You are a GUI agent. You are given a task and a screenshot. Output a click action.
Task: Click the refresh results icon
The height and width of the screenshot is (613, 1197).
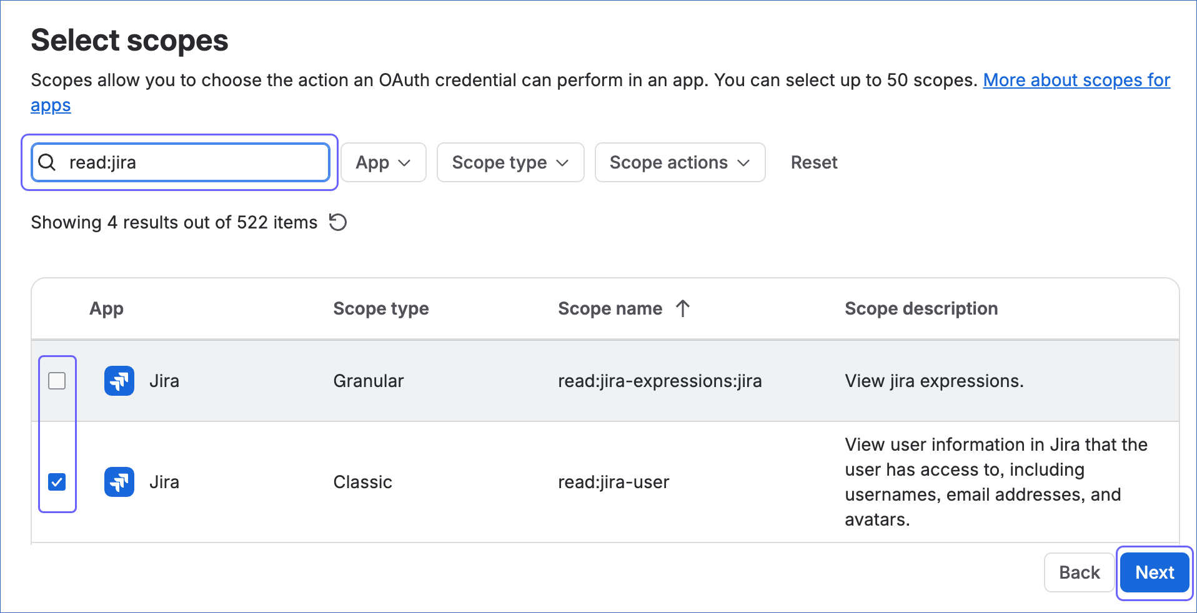(x=338, y=222)
